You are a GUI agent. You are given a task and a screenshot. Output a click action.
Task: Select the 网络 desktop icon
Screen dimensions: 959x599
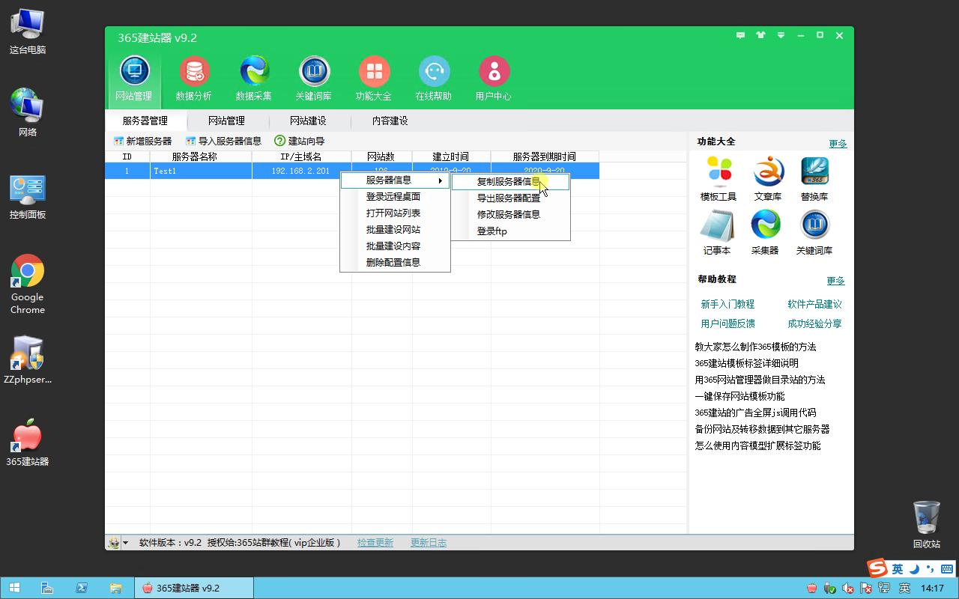[28, 113]
